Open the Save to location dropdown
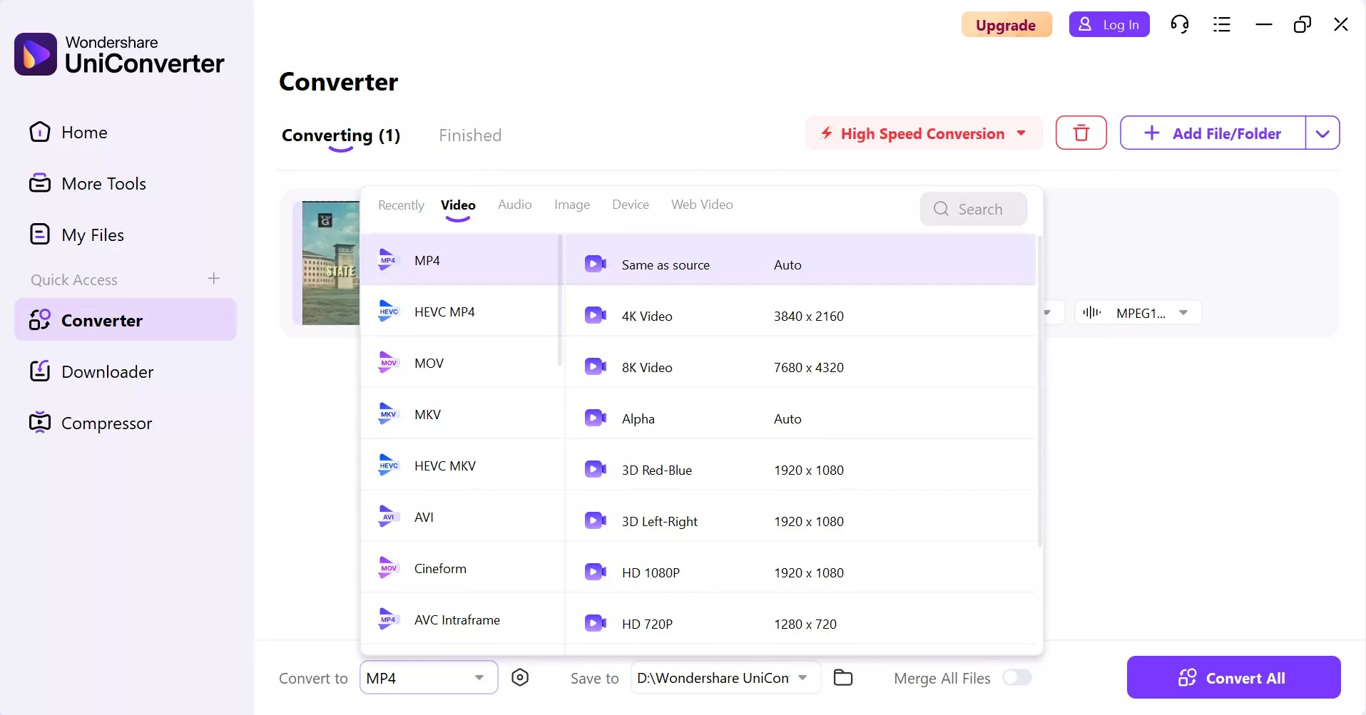Image resolution: width=1366 pixels, height=715 pixels. (802, 677)
